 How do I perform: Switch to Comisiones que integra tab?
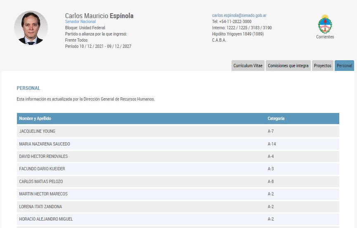tap(288, 66)
